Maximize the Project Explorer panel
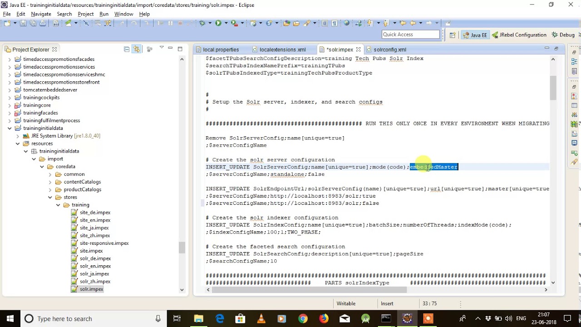The image size is (581, 327). click(x=180, y=49)
